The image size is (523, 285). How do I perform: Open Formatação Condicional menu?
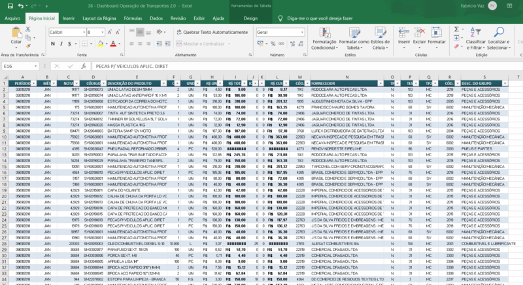click(x=324, y=39)
